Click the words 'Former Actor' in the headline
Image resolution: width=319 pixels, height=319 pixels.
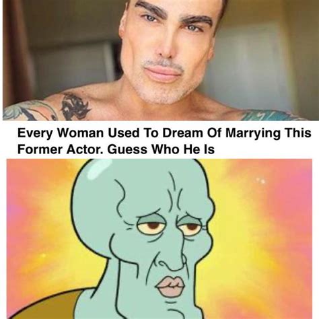tap(59, 149)
